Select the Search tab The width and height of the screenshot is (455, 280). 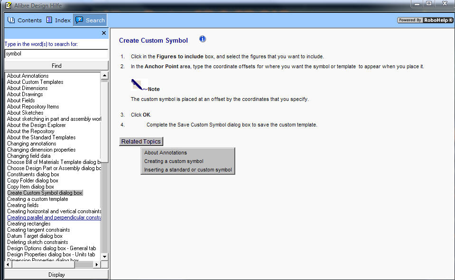pos(90,20)
